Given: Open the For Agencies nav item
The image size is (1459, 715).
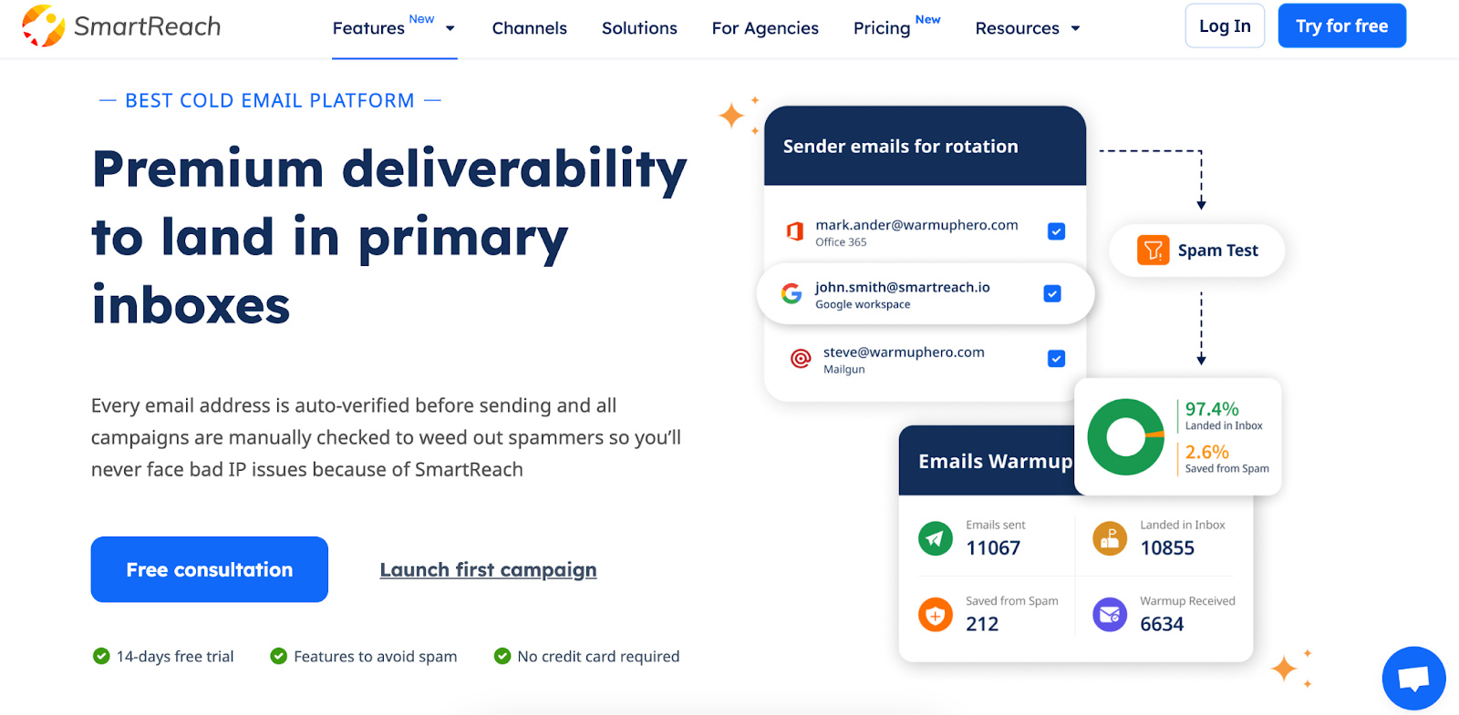Looking at the screenshot, I should [765, 28].
